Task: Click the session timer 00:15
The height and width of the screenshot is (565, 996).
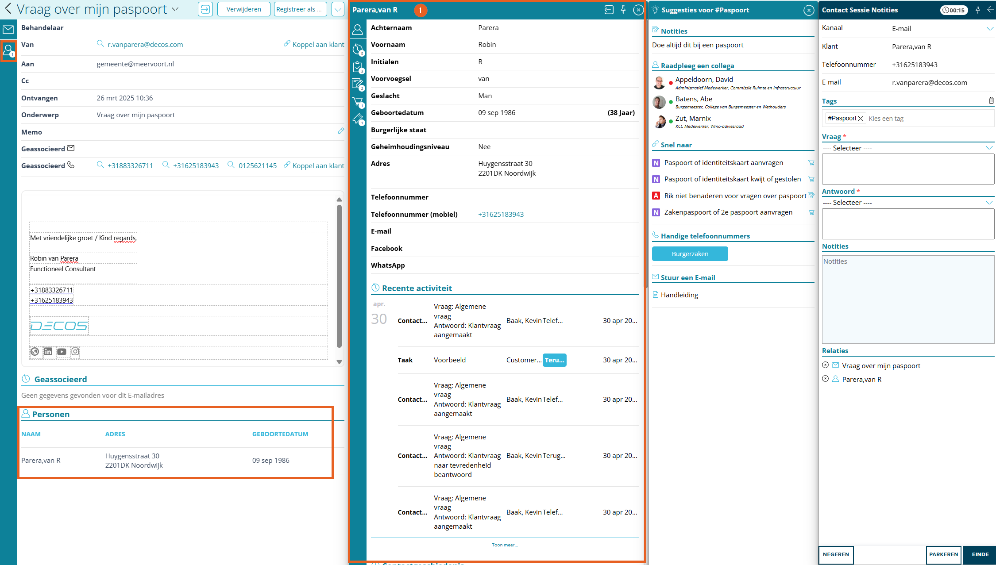Action: (954, 10)
